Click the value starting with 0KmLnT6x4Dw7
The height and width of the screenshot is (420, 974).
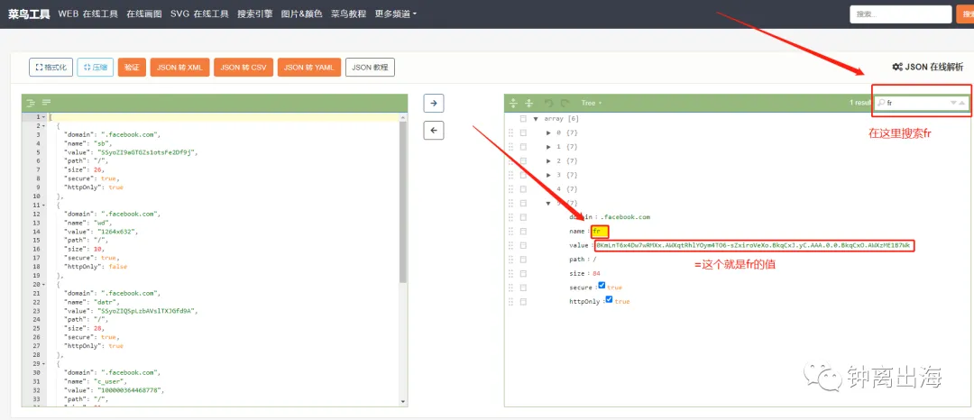click(x=754, y=246)
